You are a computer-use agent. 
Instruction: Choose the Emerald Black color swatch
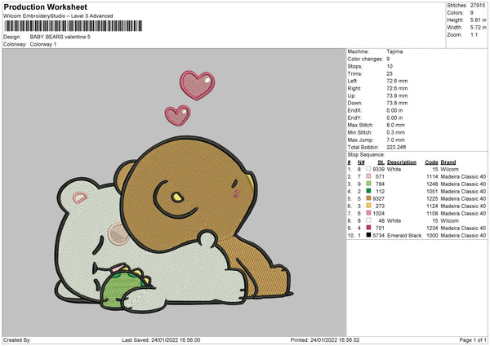click(x=369, y=235)
